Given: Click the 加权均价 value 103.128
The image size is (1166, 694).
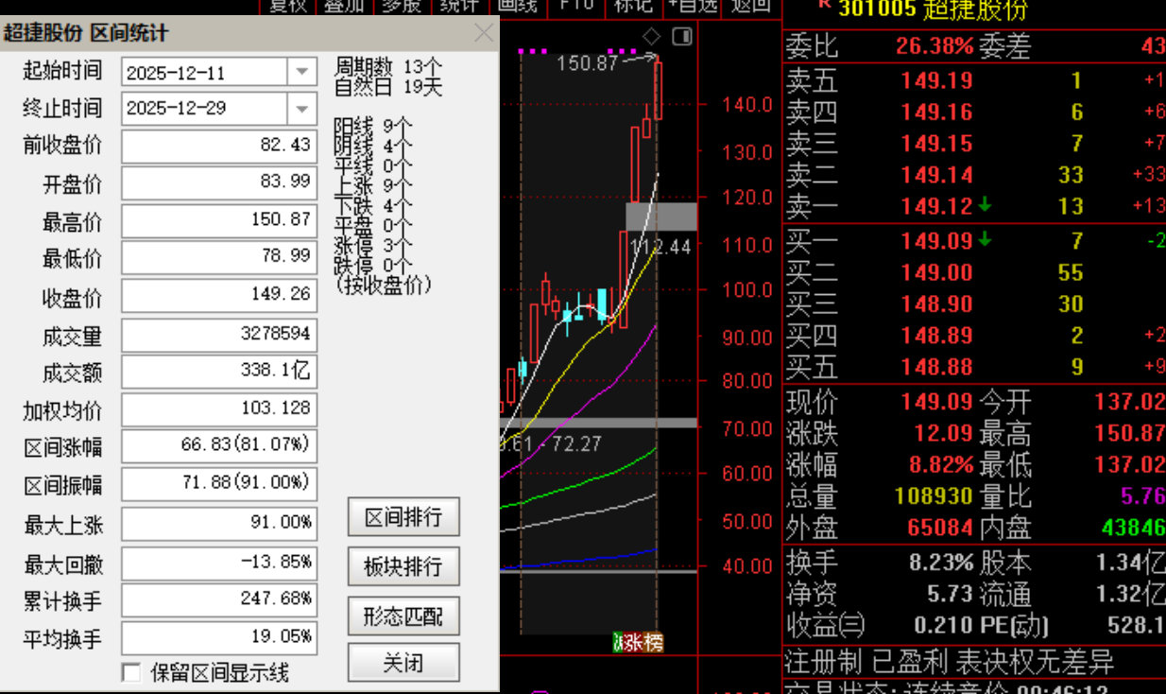Looking at the screenshot, I should pyautogui.click(x=219, y=409).
